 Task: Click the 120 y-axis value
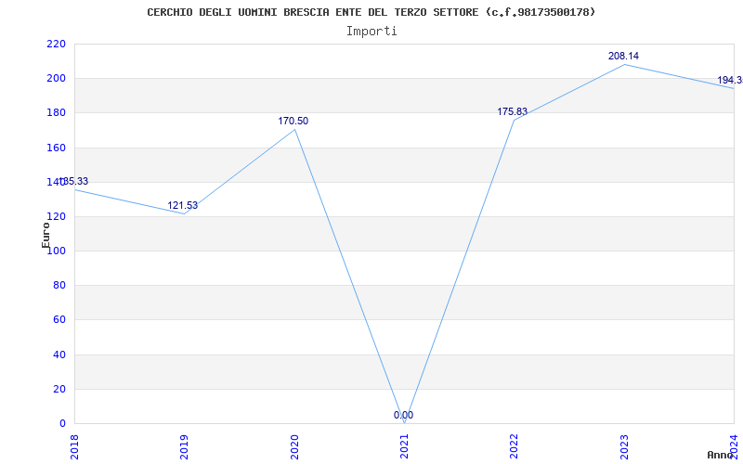[56, 217]
